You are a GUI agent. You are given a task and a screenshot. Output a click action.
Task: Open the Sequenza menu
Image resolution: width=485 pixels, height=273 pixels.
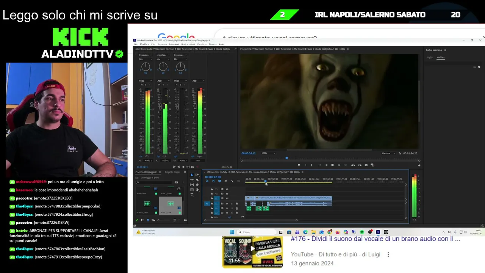[162, 44]
